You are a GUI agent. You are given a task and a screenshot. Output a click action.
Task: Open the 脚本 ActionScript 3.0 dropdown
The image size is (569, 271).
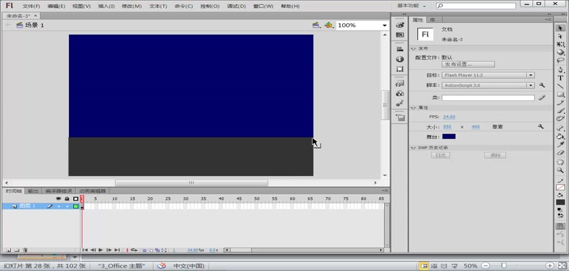[488, 85]
